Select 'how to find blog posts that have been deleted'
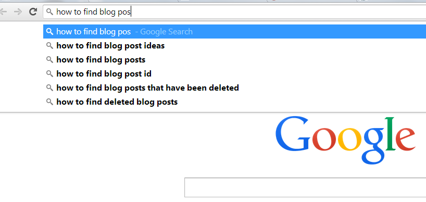Image resolution: width=426 pixels, height=202 pixels. click(x=235, y=88)
